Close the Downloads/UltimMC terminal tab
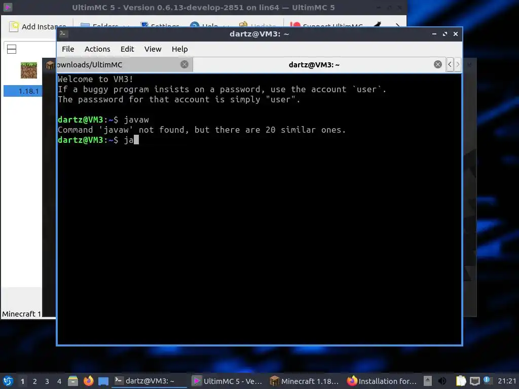The width and height of the screenshot is (519, 389). point(184,64)
